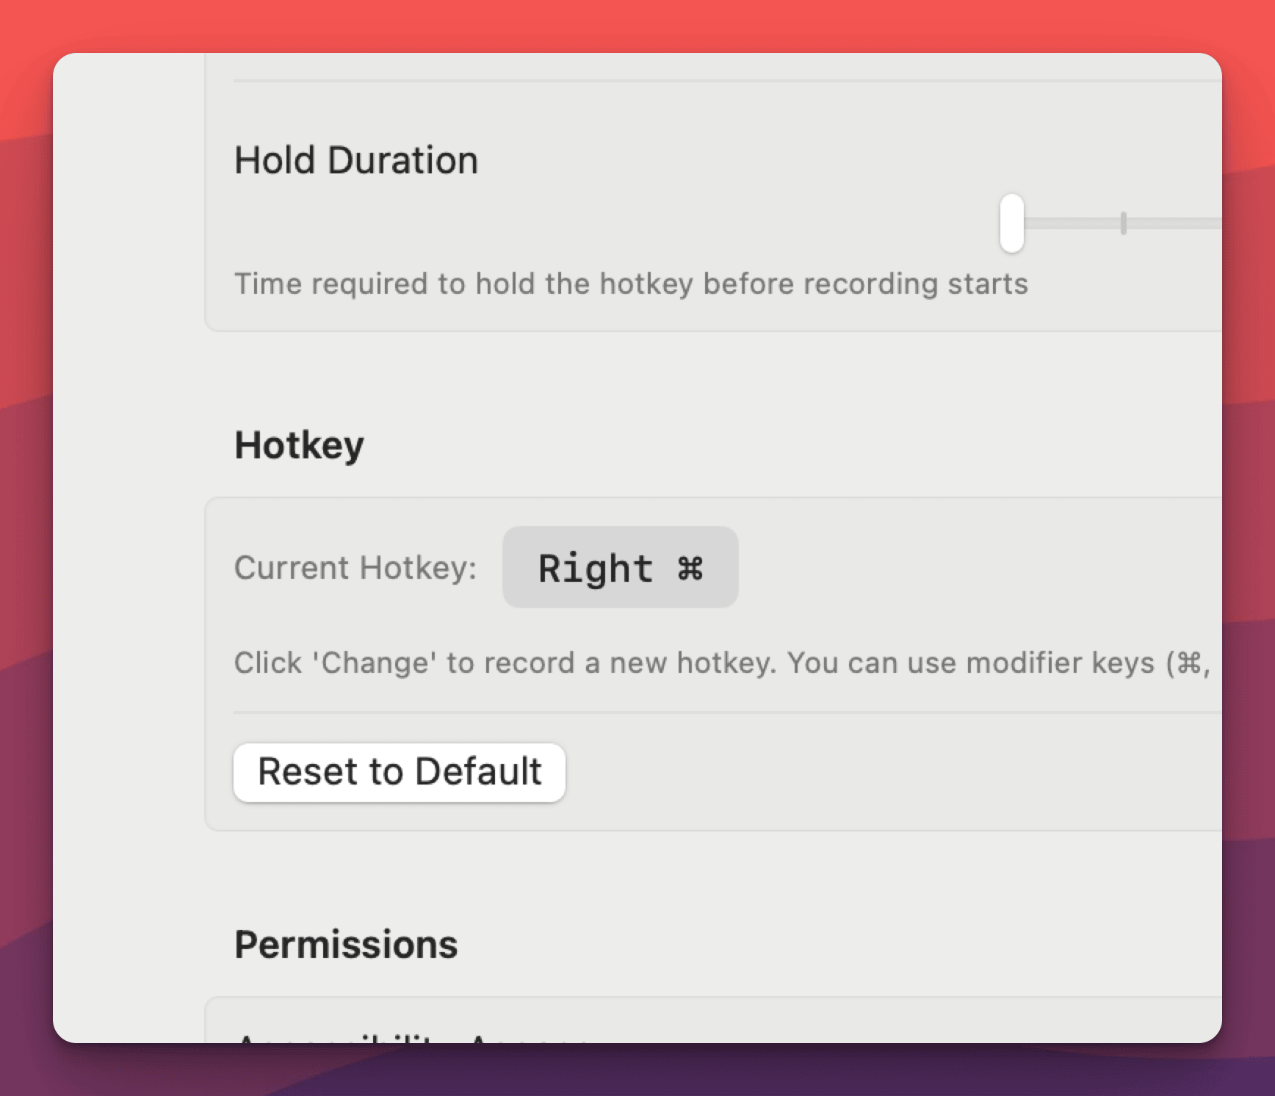Click the Current Hotkey label
The width and height of the screenshot is (1275, 1096).
(355, 568)
